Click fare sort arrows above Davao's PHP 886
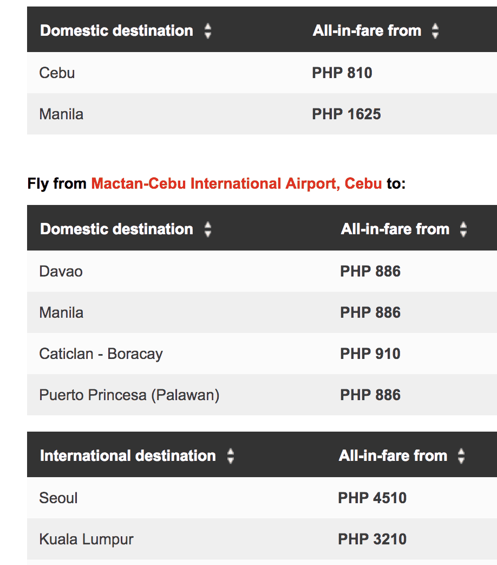 [463, 229]
